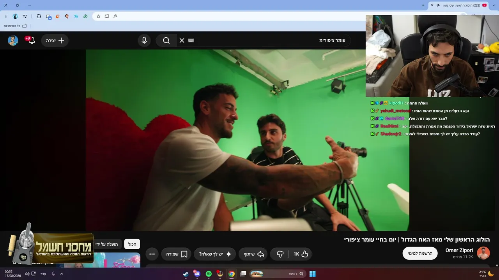Click the Omer Zipori channel name

coord(459,250)
